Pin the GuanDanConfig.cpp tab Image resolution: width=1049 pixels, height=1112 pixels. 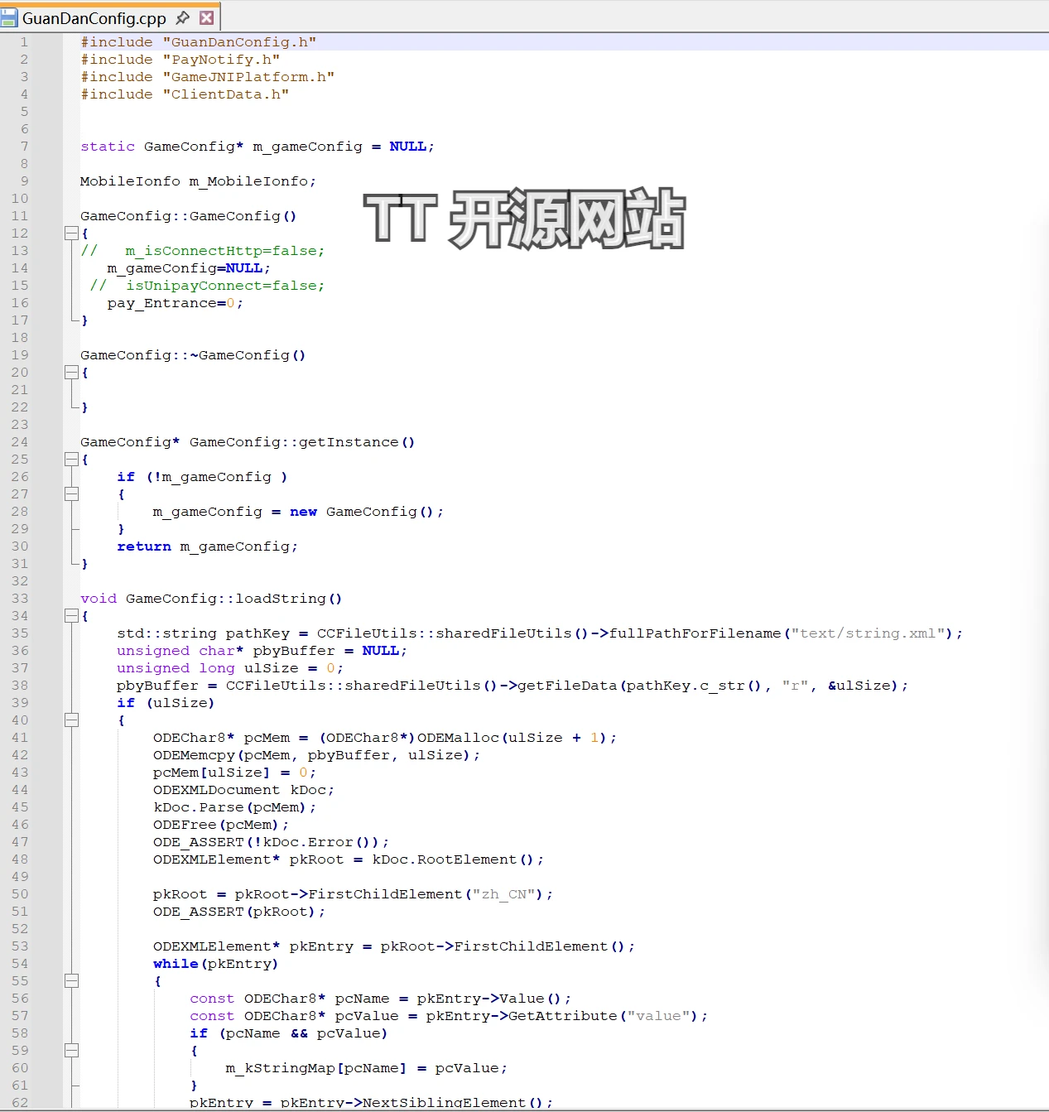[x=183, y=17]
